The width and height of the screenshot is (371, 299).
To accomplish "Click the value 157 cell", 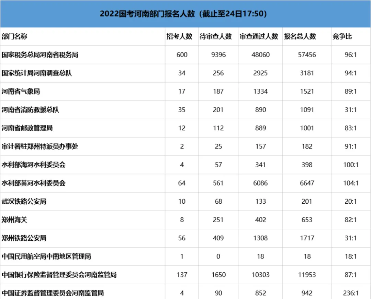I will tap(260, 146).
